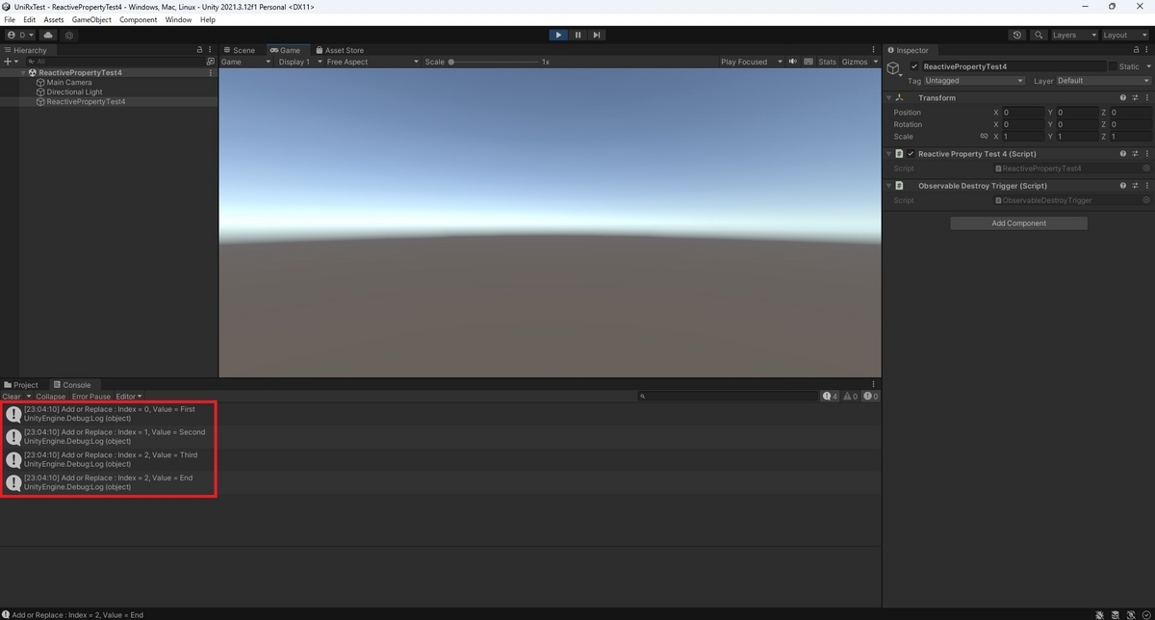Select the ReactivePropertyTest4 game object in Hierarchy
Screen dimensions: 1155x620
pyautogui.click(x=86, y=102)
